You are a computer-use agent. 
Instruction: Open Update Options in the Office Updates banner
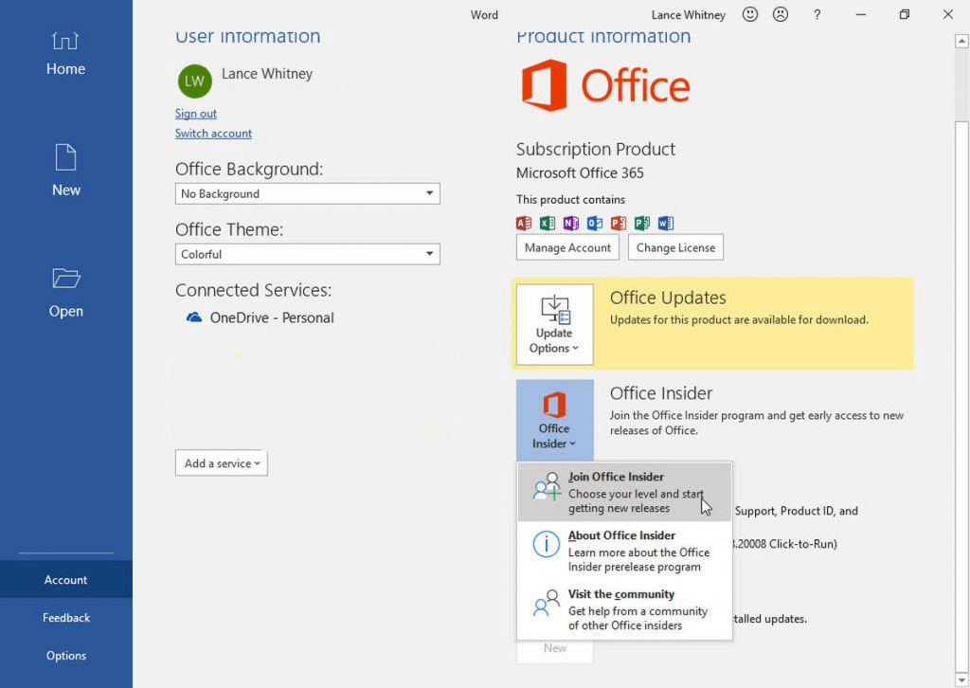554,324
